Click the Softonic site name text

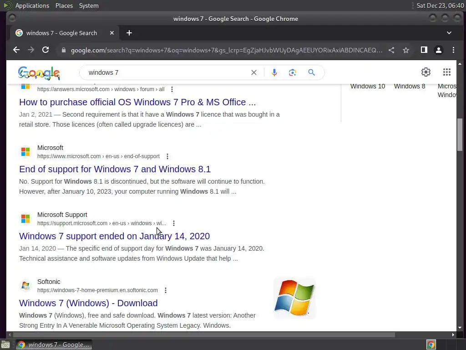49,282
